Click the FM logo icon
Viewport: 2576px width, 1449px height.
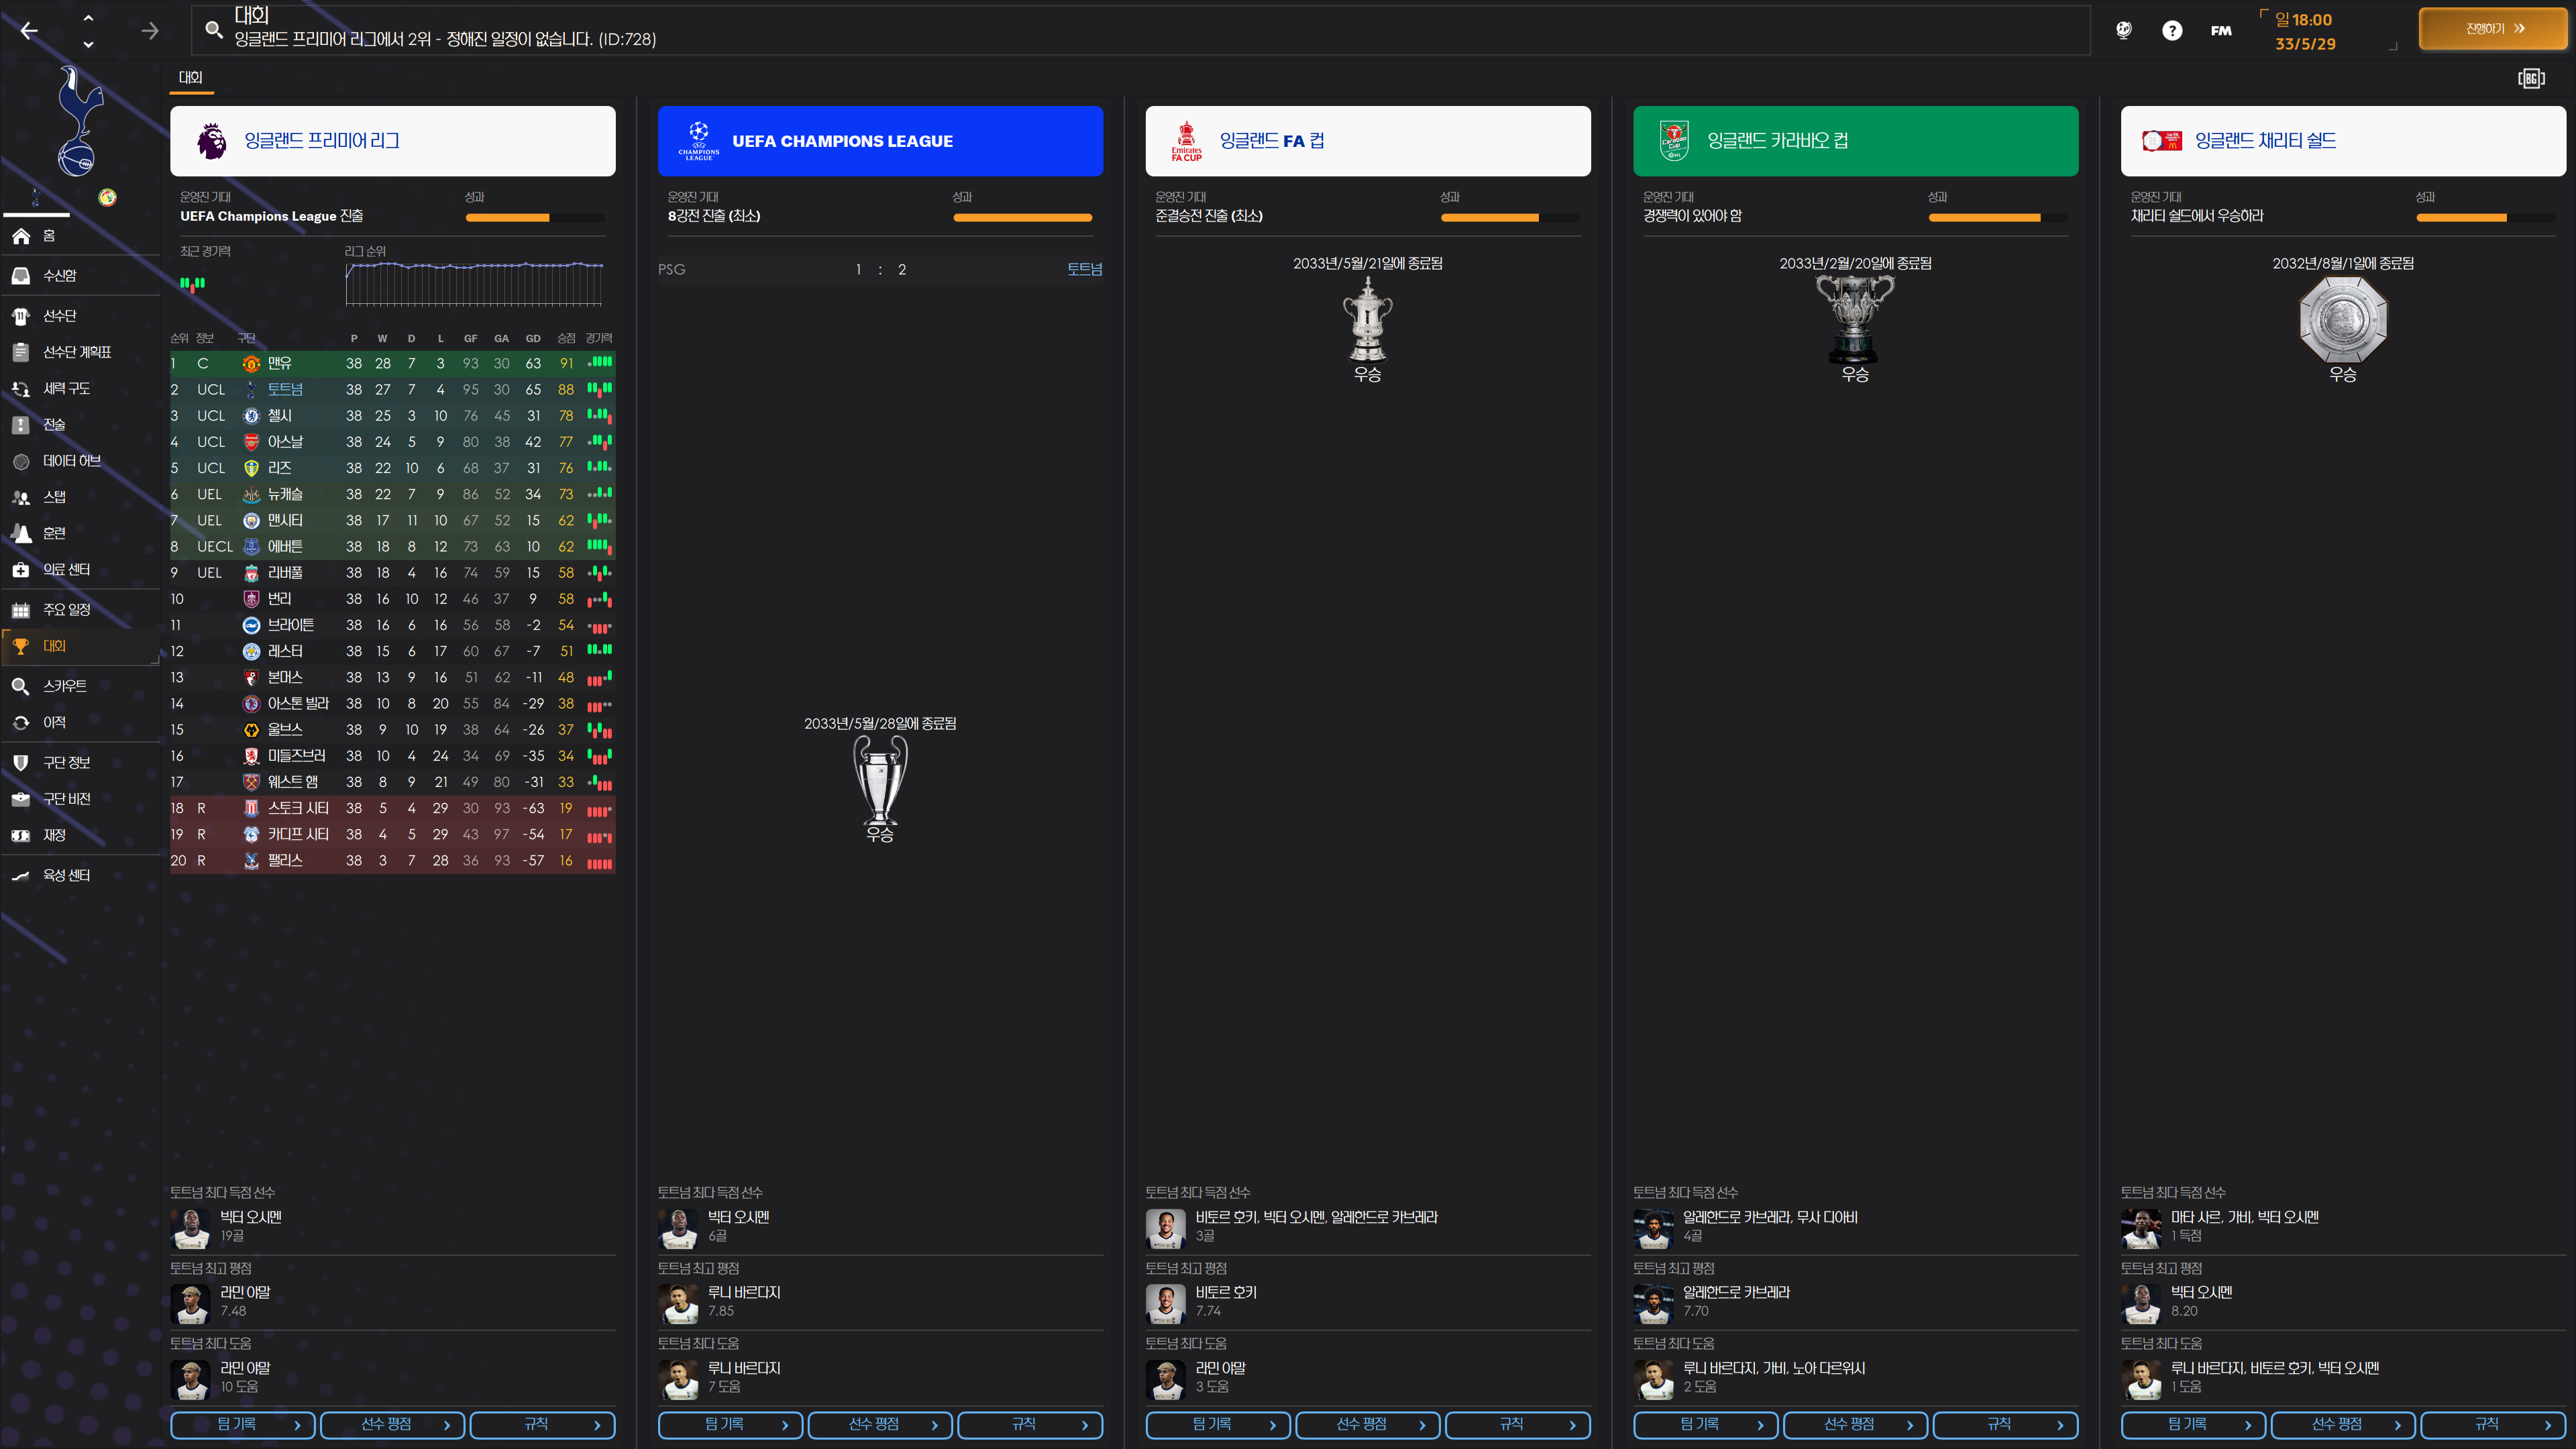[x=2221, y=31]
